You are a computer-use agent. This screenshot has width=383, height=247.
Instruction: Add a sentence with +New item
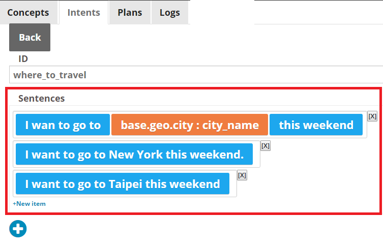point(29,204)
